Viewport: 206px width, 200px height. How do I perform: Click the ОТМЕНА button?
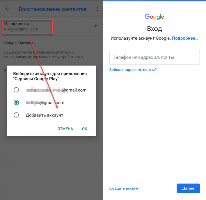point(65,129)
